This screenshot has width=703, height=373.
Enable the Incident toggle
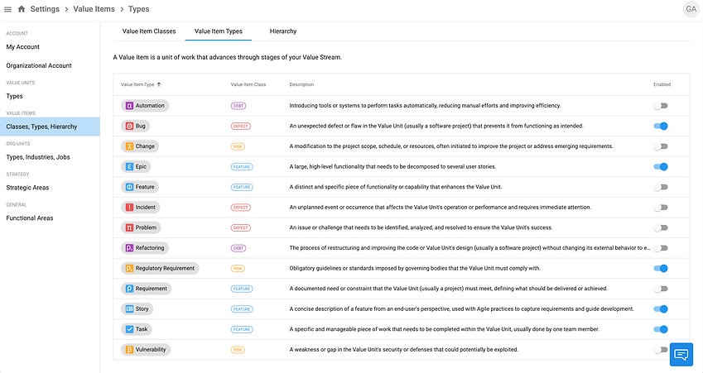pos(661,208)
